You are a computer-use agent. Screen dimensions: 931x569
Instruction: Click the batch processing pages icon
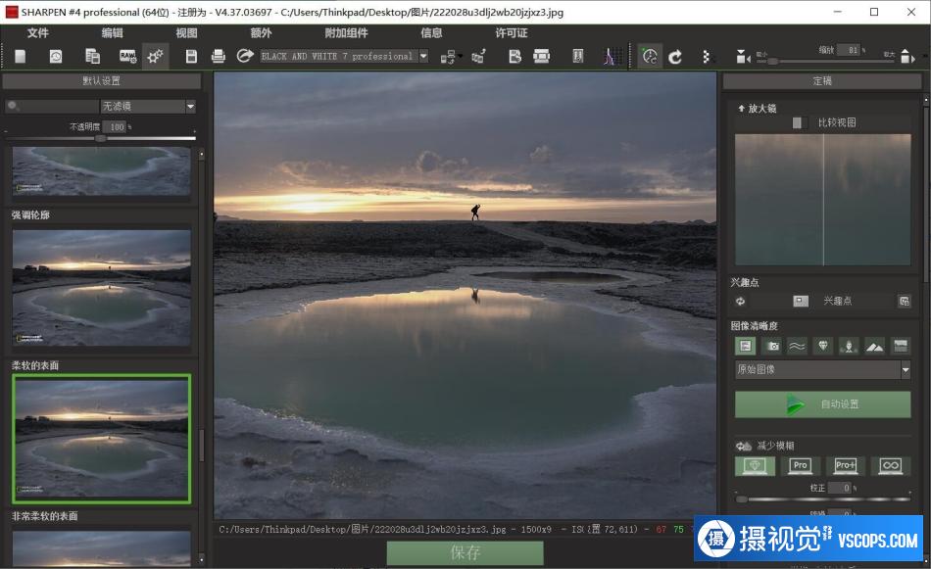[93, 57]
